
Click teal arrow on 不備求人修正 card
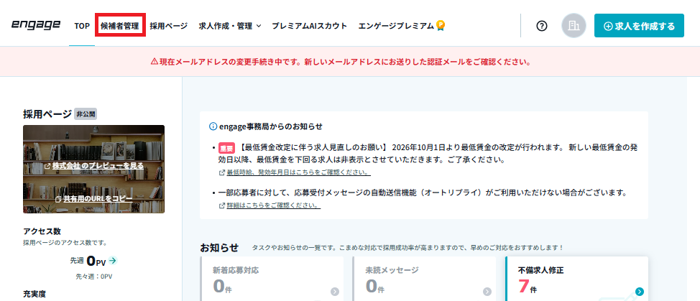click(640, 292)
